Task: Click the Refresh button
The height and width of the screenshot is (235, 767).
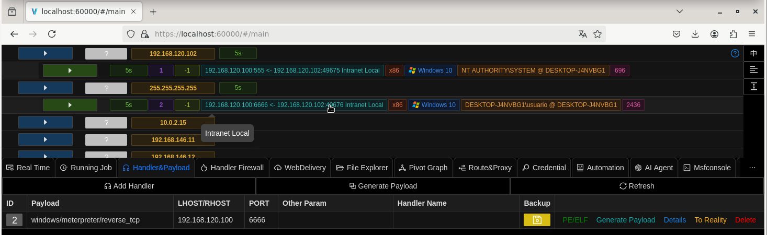Action: (x=637, y=186)
